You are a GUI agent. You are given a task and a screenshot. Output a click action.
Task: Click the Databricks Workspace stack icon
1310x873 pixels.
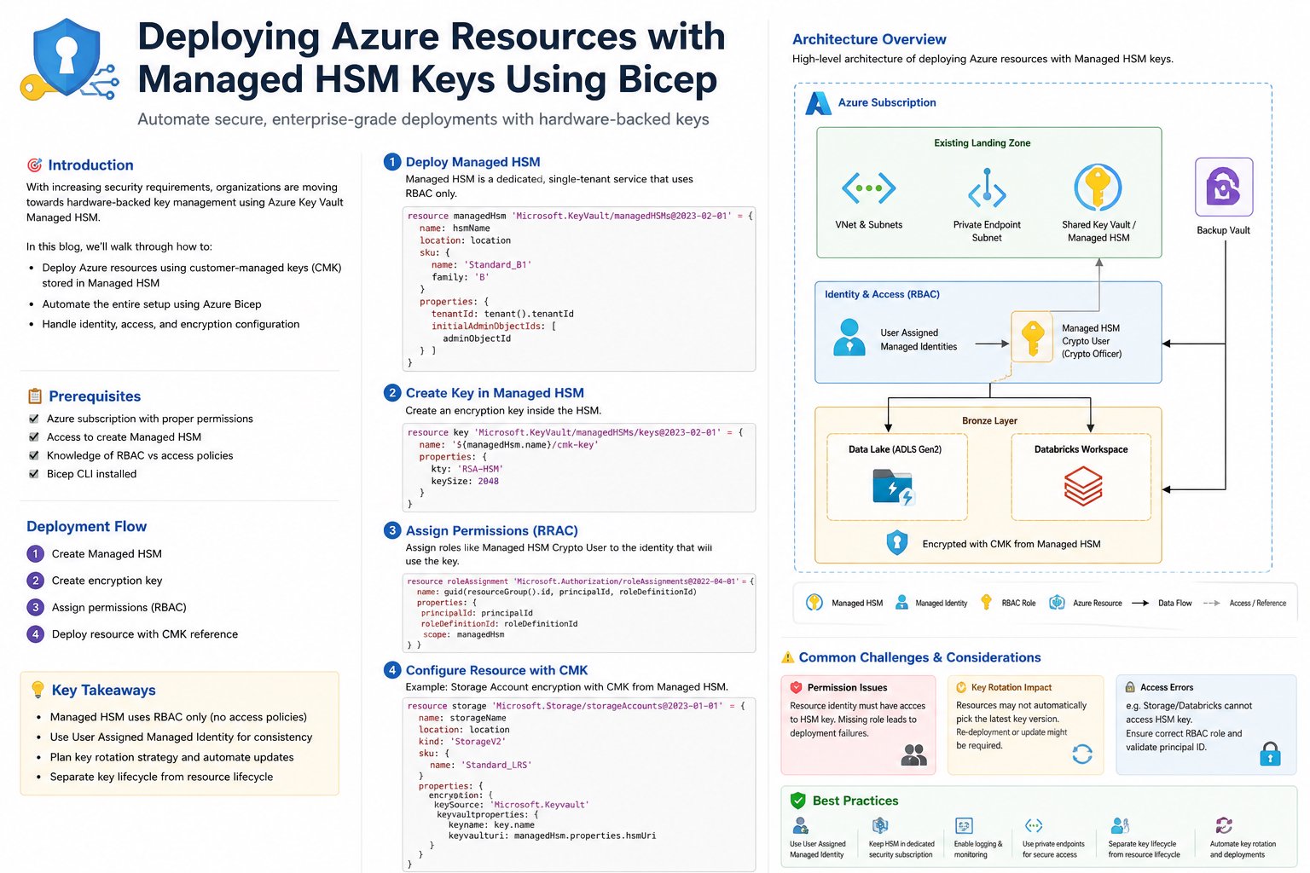pos(1082,486)
